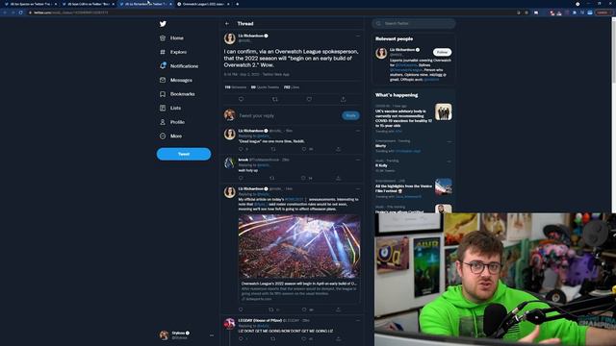Open Liz Richardson avatar in main tweet
The image size is (616, 346).
(x=230, y=38)
